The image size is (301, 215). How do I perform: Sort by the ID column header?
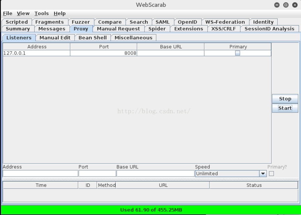87,185
